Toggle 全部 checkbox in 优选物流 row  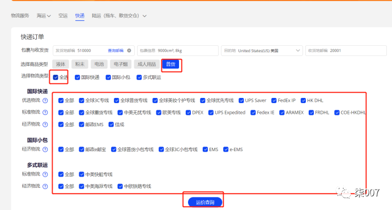(x=61, y=100)
